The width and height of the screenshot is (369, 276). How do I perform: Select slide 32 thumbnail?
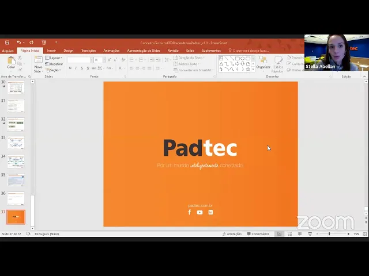click(16, 124)
